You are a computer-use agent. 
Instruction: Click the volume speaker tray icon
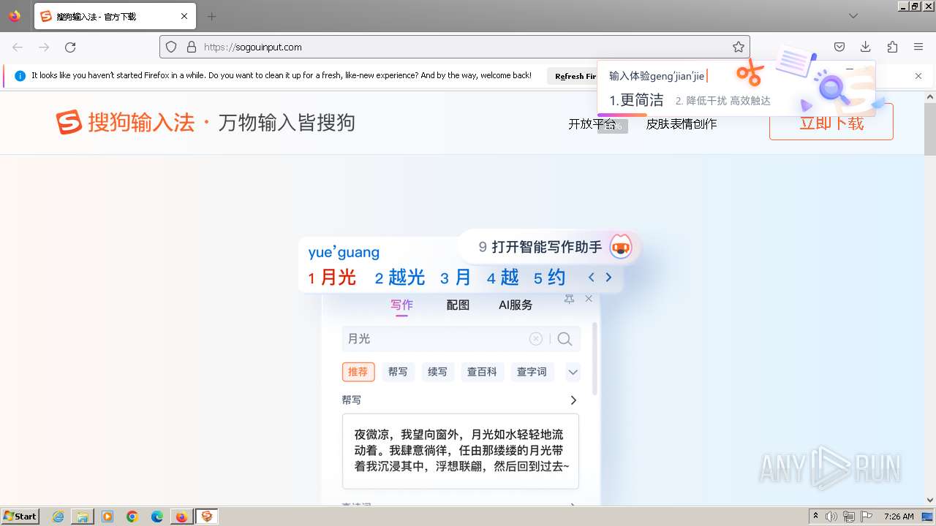(831, 517)
